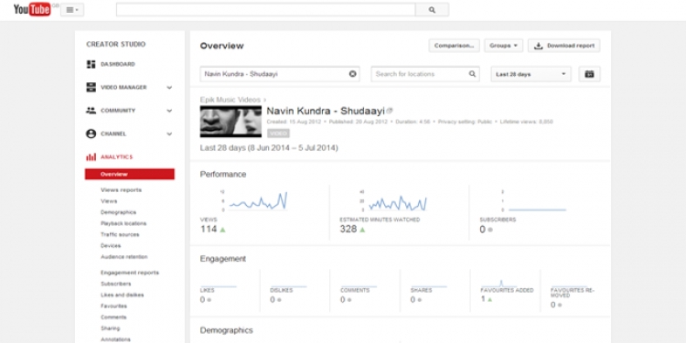
Task: Open Estimated minutes watched chart
Action: pyautogui.click(x=393, y=201)
